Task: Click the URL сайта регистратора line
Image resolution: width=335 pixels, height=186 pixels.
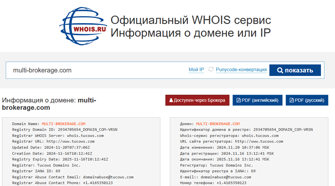Action: click(232, 141)
